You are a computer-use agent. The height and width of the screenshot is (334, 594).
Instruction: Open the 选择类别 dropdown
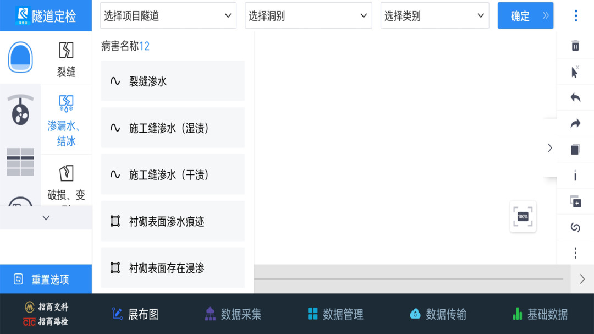(435, 16)
